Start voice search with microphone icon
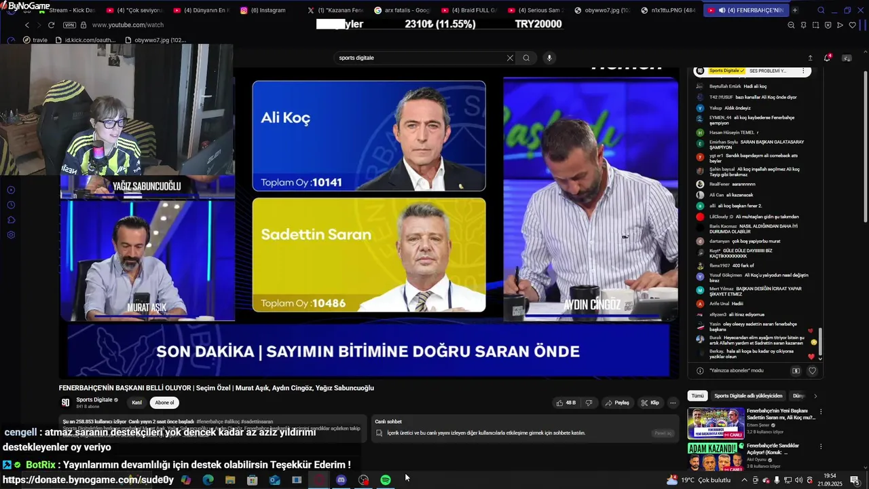This screenshot has width=869, height=489. (x=549, y=58)
